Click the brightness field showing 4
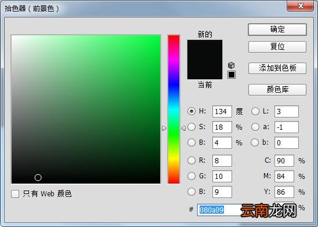318x227 pixels. 222,142
